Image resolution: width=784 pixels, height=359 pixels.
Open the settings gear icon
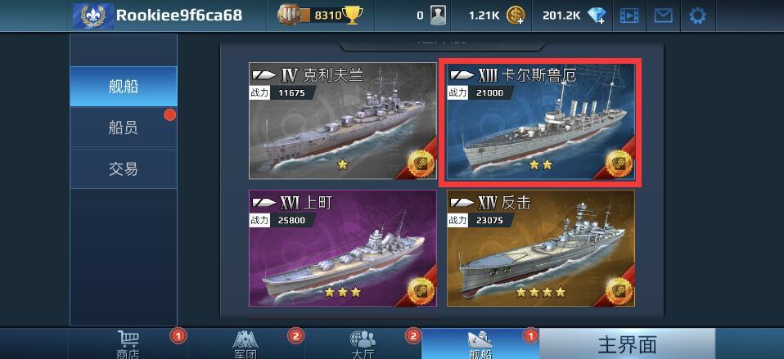697,16
